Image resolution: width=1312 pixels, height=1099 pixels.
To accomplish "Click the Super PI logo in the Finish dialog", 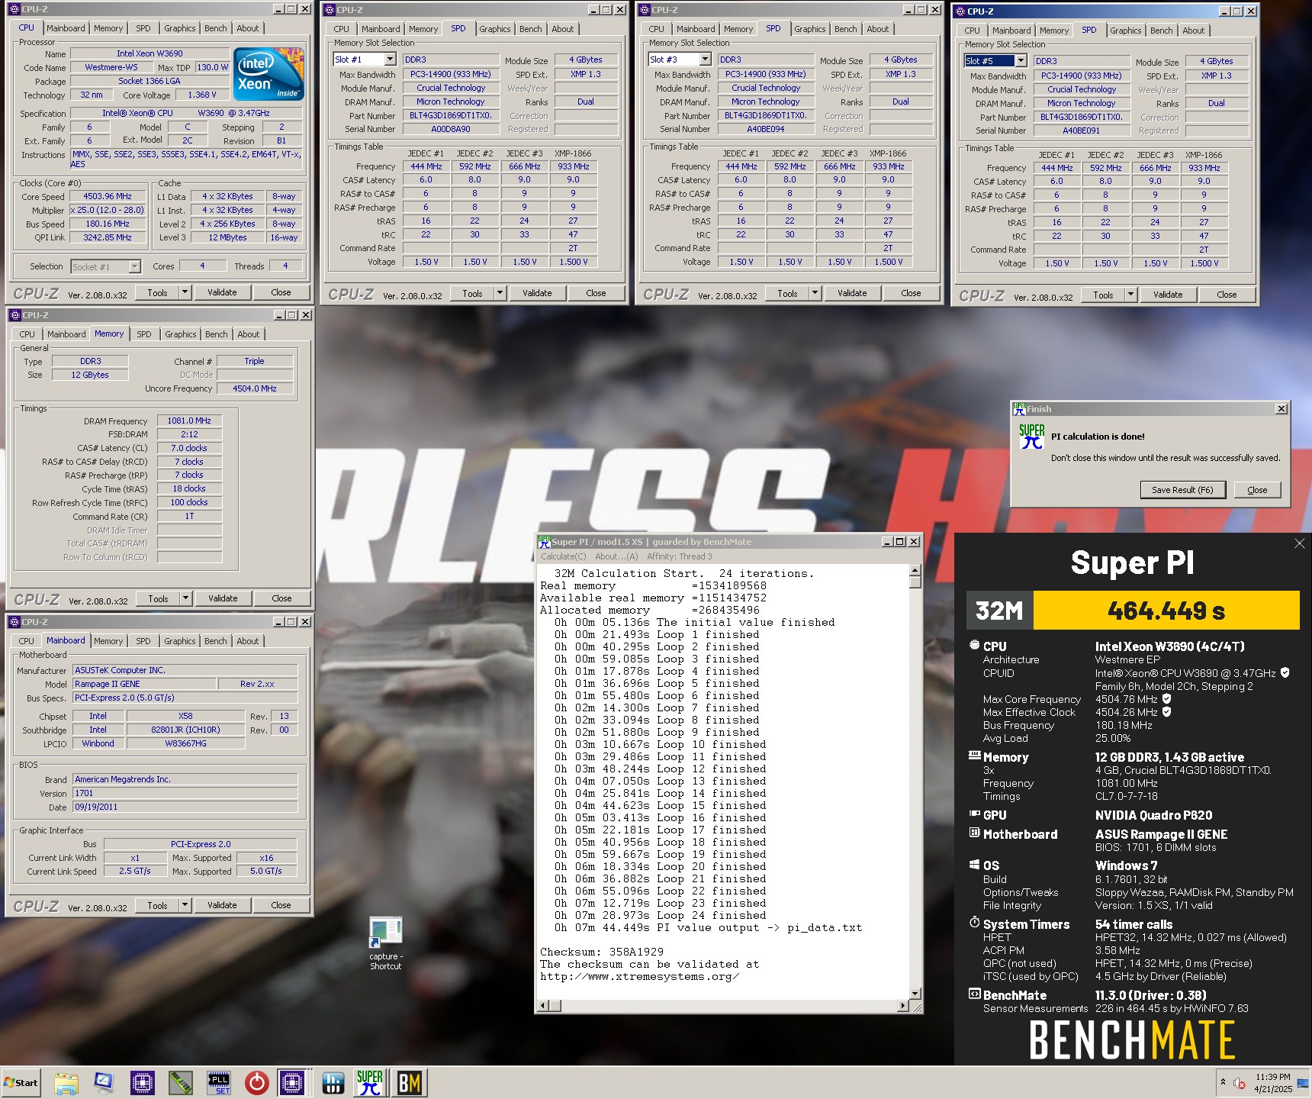I will pyautogui.click(x=1031, y=437).
